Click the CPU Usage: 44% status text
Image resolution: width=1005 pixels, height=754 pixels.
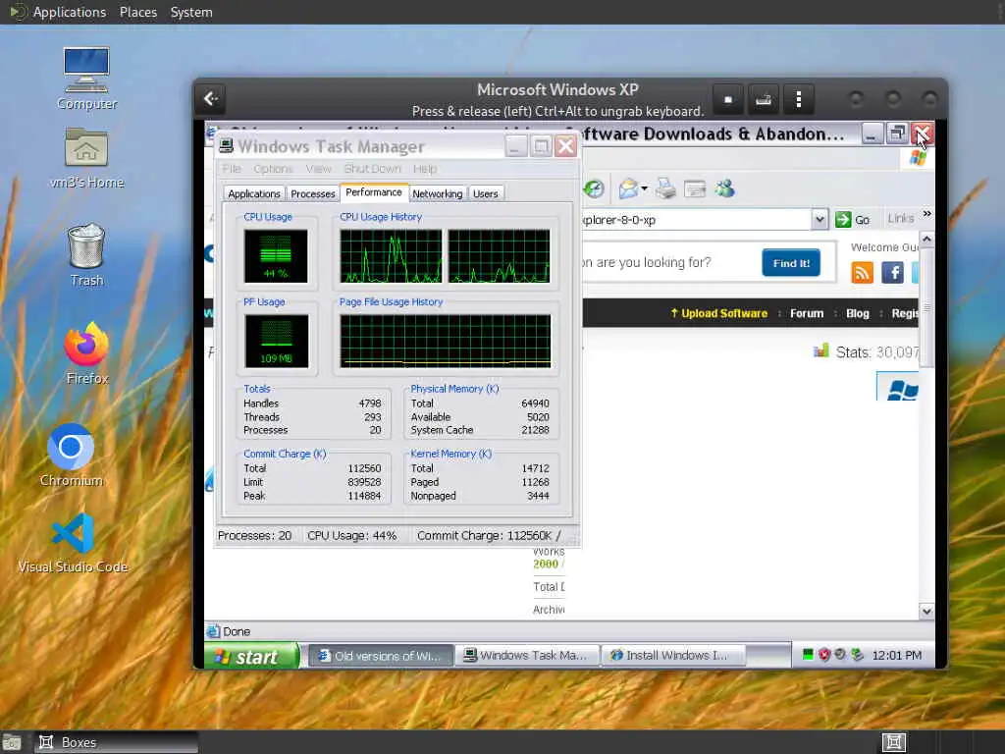click(x=352, y=535)
